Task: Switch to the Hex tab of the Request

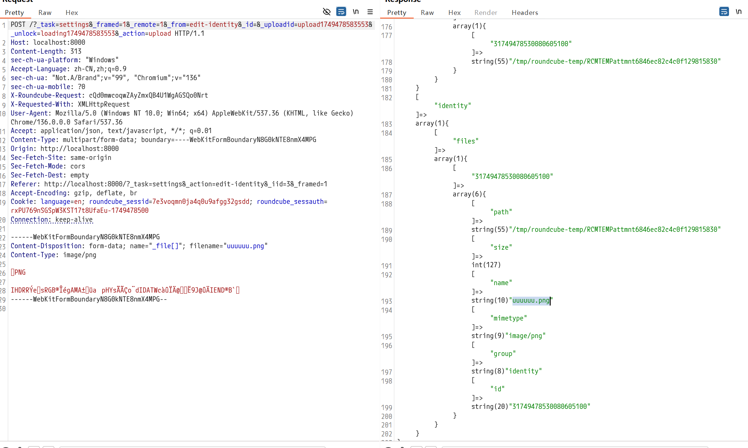Action: [x=72, y=12]
